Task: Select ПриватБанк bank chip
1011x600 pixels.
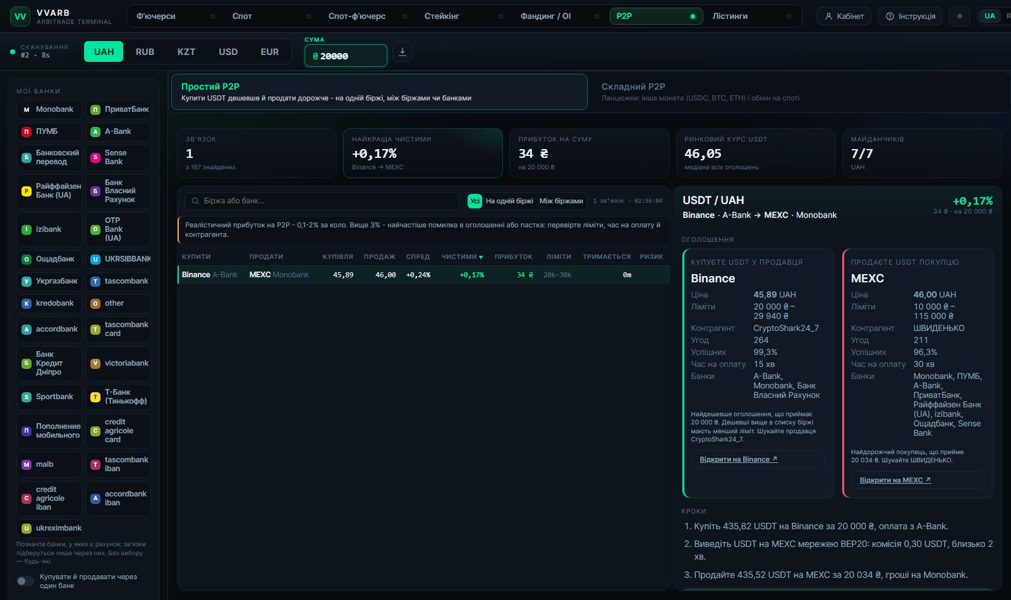Action: [118, 110]
